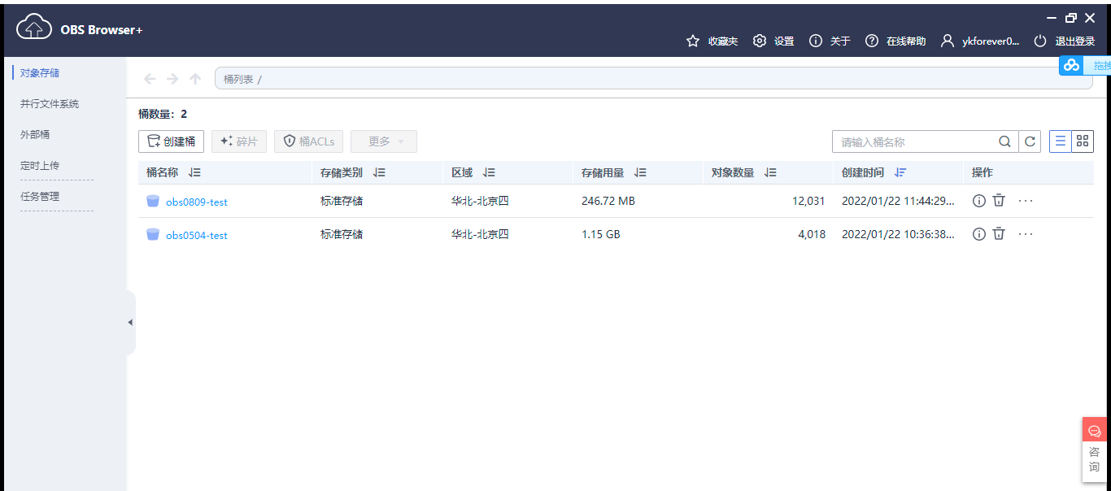The image size is (1111, 491).
Task: Go forward with right navigation arrow
Action: (x=172, y=79)
